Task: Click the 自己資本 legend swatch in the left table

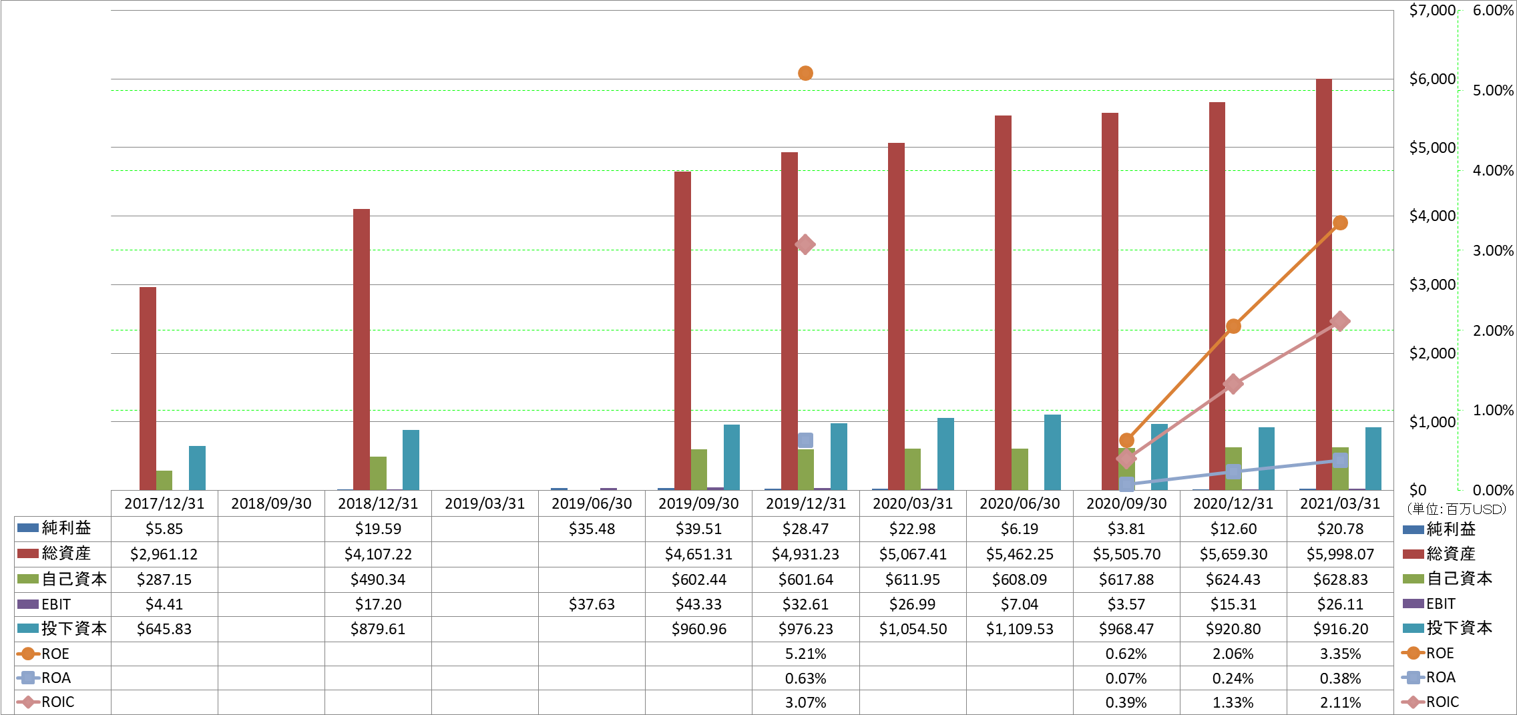Action: [x=27, y=579]
